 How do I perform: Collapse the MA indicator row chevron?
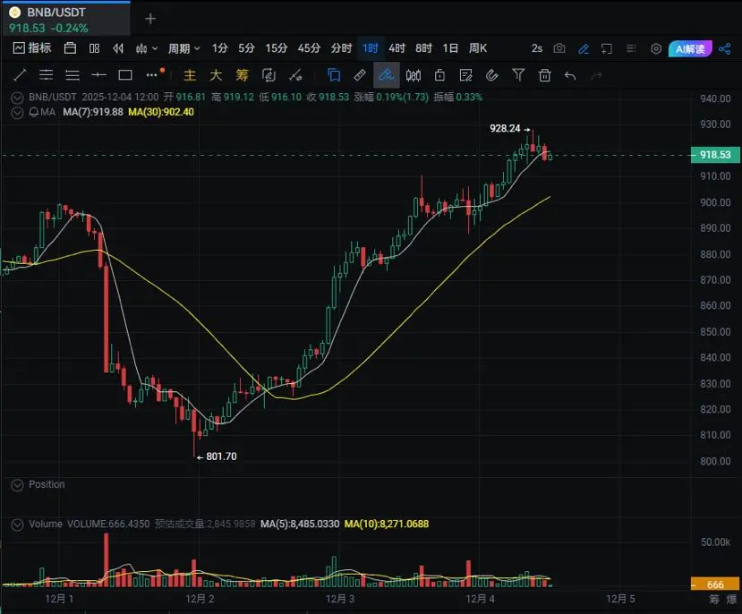17,113
